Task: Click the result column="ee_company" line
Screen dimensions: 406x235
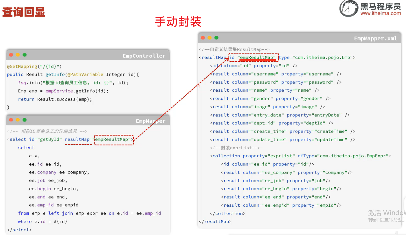Action: tap(287, 172)
